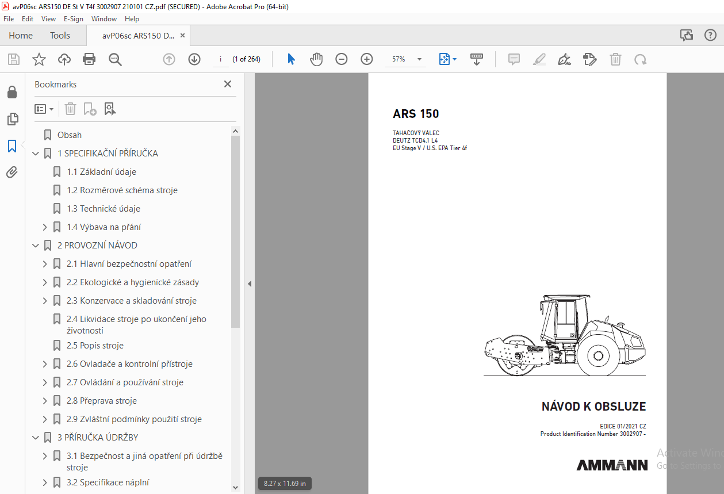Open the E-Sign menu
724x494 pixels.
[74, 19]
